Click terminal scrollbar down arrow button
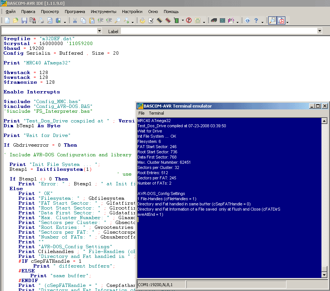 click(324, 275)
